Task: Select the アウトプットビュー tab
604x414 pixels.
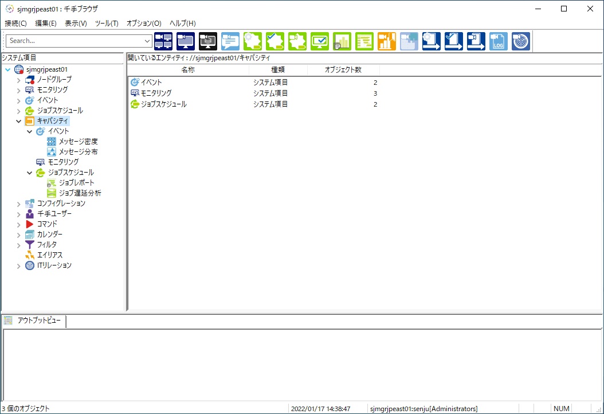Action: pyautogui.click(x=34, y=321)
